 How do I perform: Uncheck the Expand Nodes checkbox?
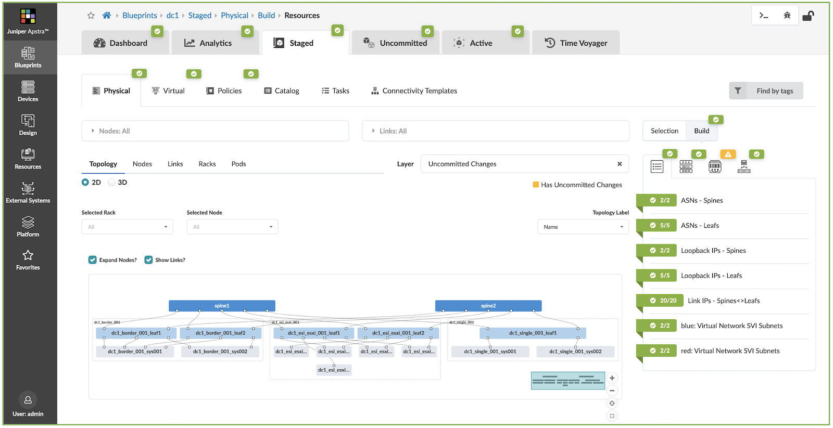point(93,260)
